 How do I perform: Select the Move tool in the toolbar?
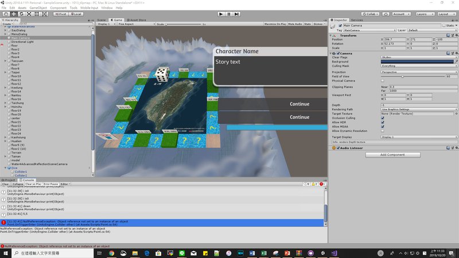pos(14,14)
